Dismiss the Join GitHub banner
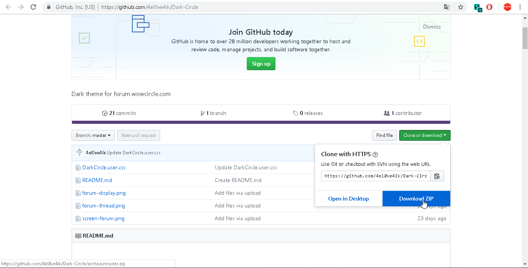 tap(432, 27)
